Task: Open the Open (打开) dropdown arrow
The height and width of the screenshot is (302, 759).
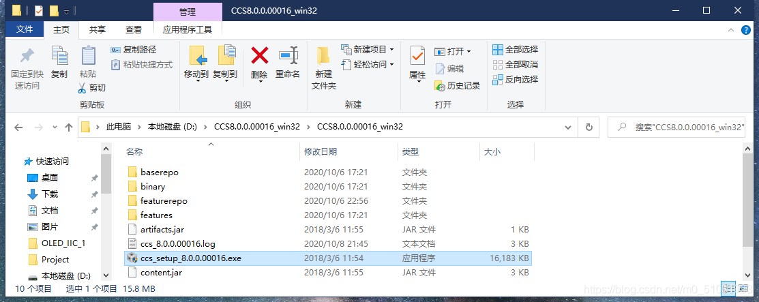Action: [468, 51]
